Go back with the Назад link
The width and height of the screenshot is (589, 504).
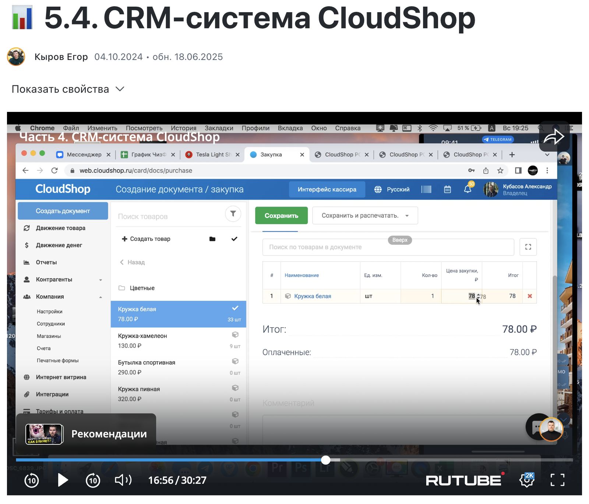pos(133,262)
